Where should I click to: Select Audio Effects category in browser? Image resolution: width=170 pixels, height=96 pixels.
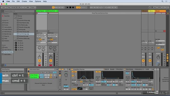tap(8, 29)
